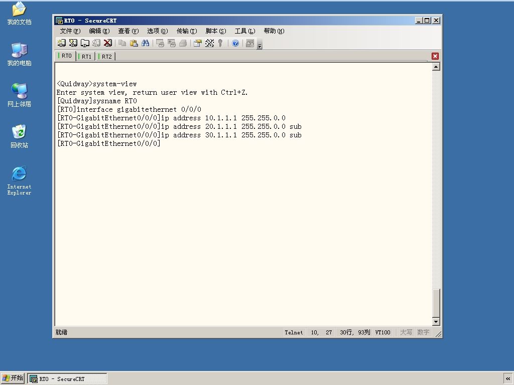
Task: Click RT0 - SecureCRT taskbar button
Action: 67,379
